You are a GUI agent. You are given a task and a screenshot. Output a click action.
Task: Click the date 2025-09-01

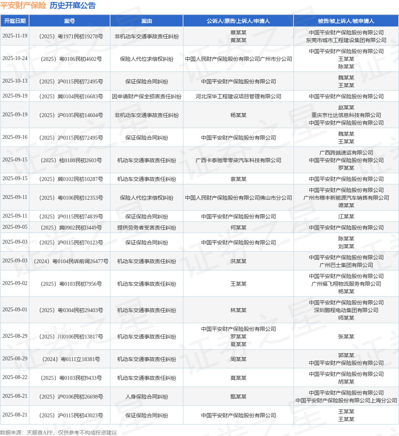(x=15, y=310)
